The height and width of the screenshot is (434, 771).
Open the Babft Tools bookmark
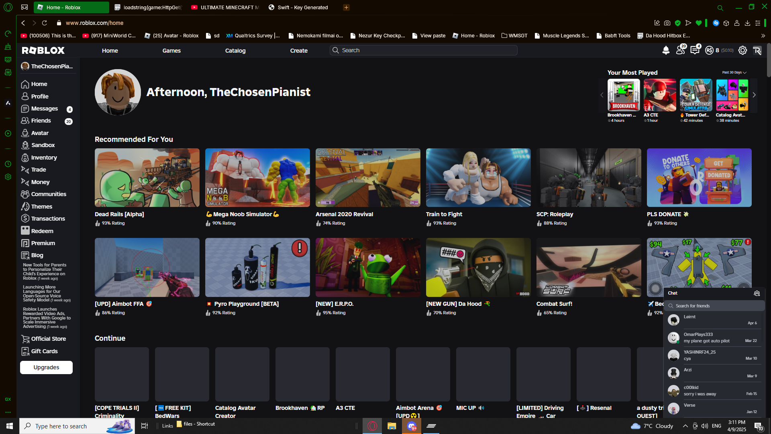(x=613, y=36)
